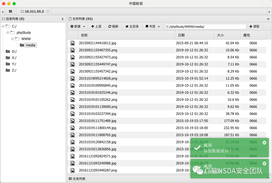
Task: Click the path input field
Action: 206,26
